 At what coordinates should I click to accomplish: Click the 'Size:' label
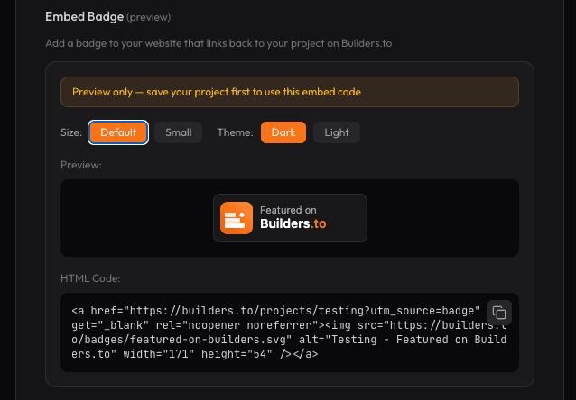point(71,132)
